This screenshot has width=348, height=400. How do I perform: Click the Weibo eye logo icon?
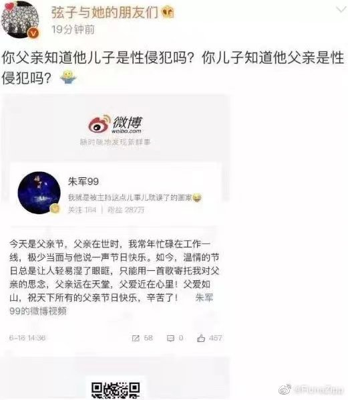100,124
